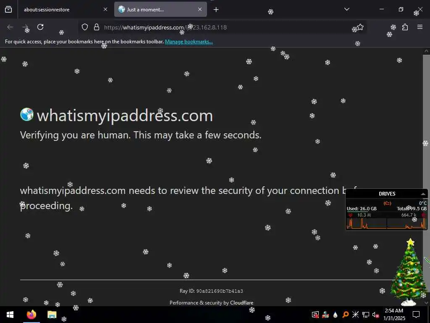Open network status from the tray
The height and width of the screenshot is (323, 430).
coord(366,315)
